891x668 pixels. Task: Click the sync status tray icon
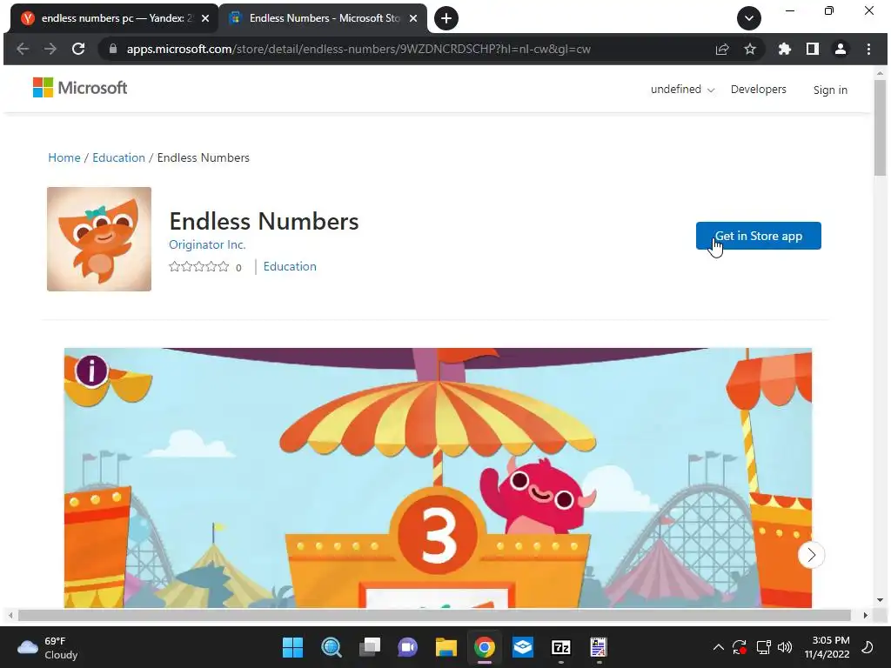[740, 647]
